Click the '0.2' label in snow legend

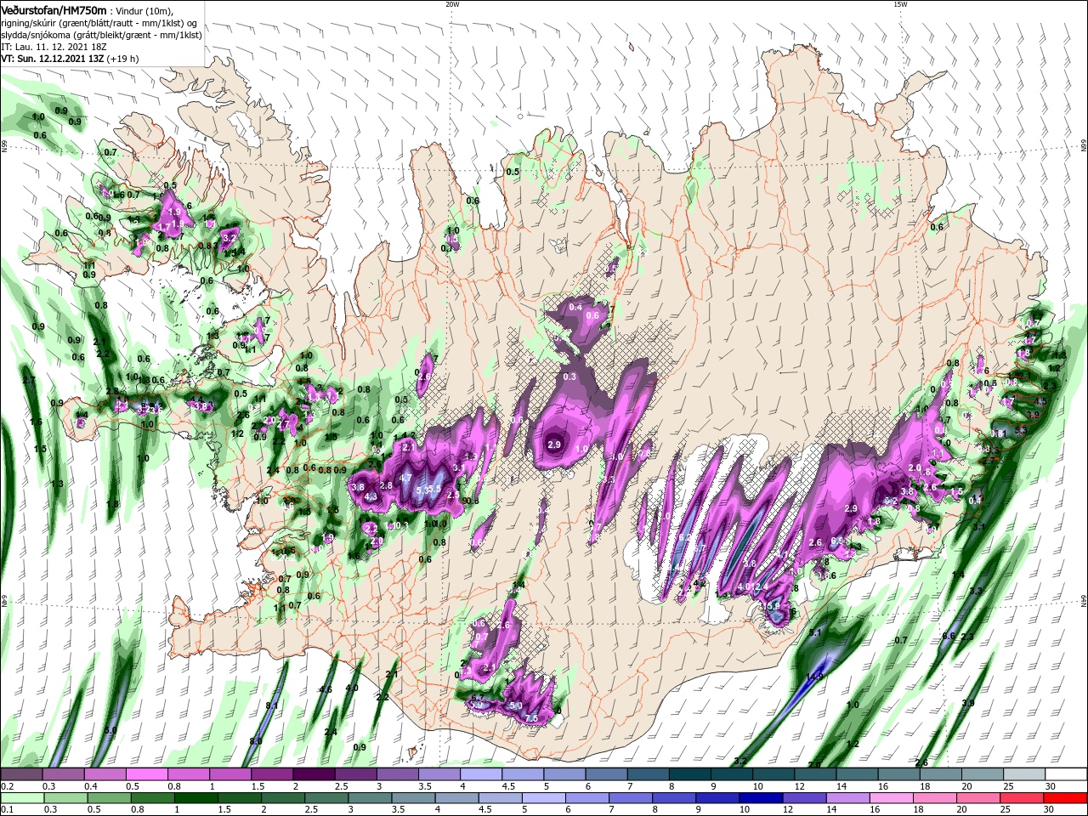point(8,786)
